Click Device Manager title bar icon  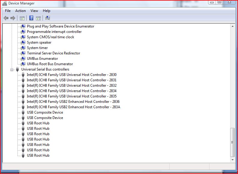(5, 3)
